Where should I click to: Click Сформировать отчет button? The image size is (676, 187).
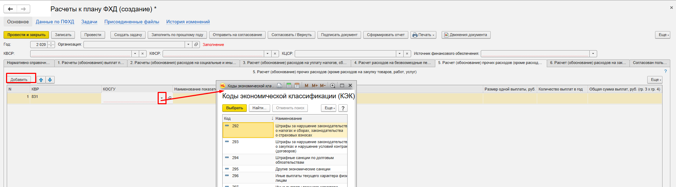click(386, 35)
